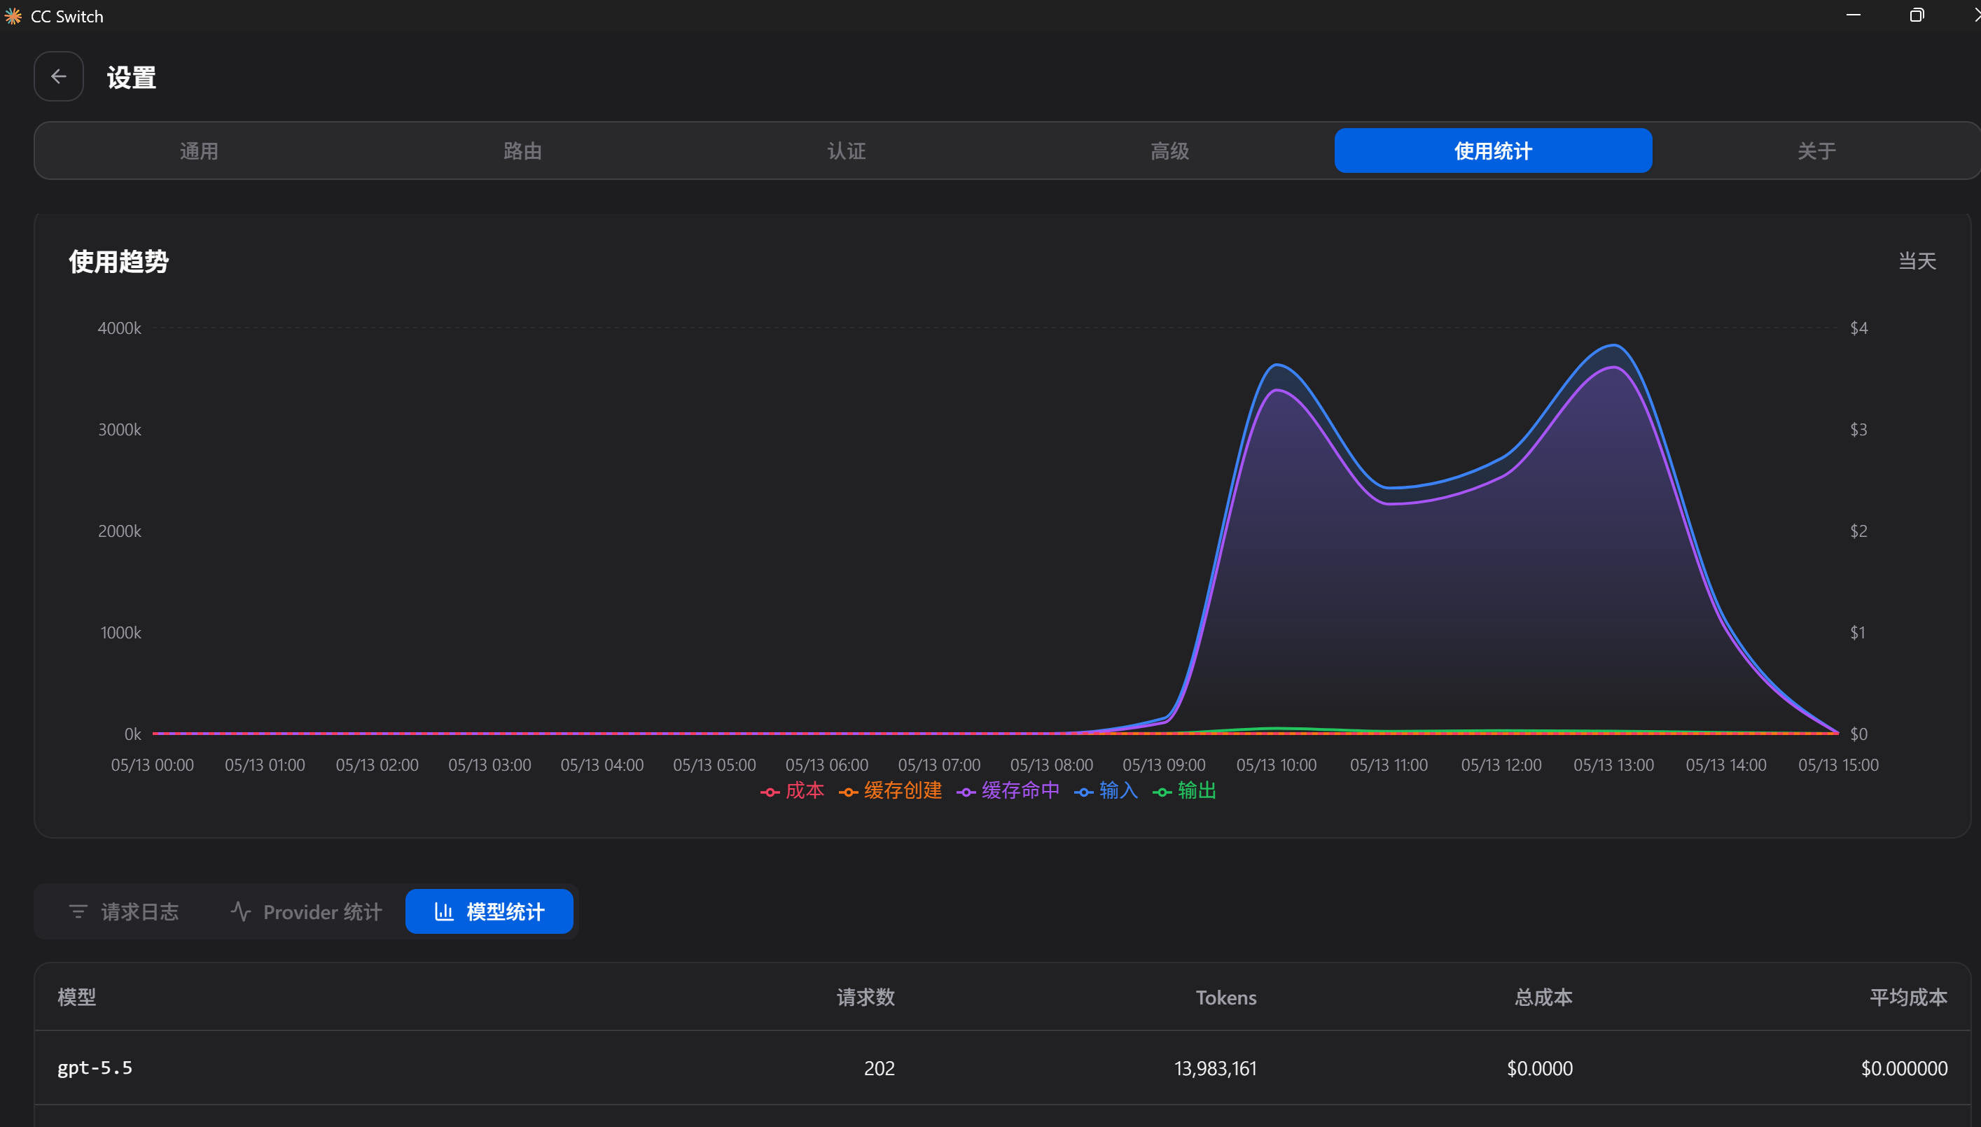Screen dimensions: 1981x1127
Task: Select the 使用统计 usage statistics tab
Action: pyautogui.click(x=1494, y=151)
